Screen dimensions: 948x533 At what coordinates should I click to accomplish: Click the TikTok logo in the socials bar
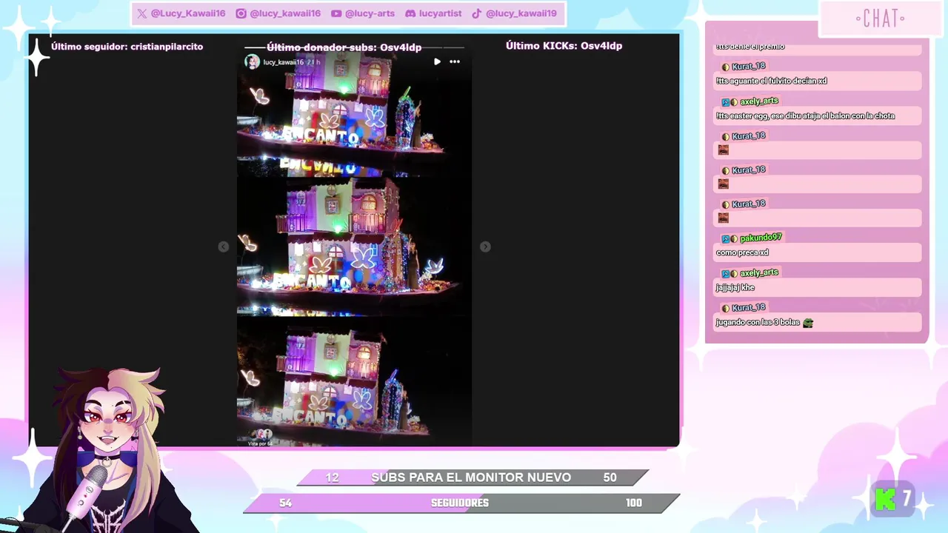point(477,13)
